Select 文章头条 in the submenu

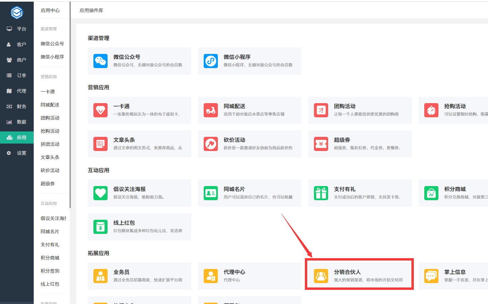(x=50, y=157)
